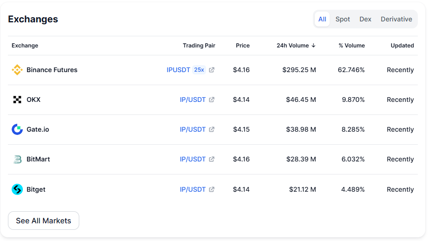Open external link icon for Binance IPUSDT
This screenshot has width=429, height=241.
[x=212, y=70]
